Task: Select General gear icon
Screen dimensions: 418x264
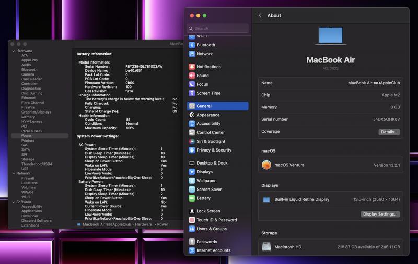Action: (192, 106)
